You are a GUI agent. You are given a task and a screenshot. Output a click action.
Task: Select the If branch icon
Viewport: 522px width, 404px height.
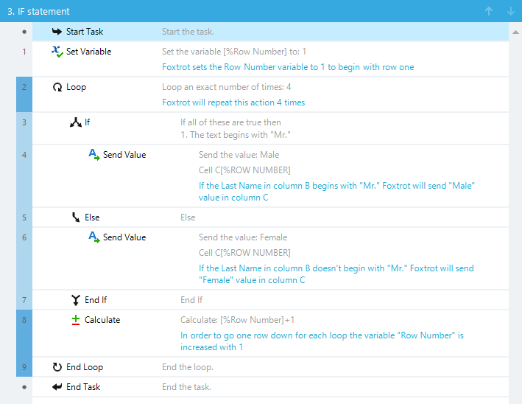tap(76, 122)
